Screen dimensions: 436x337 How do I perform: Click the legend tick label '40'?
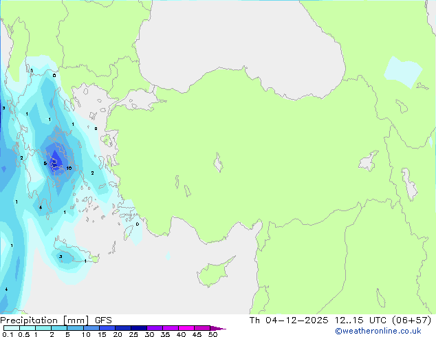(181, 334)
